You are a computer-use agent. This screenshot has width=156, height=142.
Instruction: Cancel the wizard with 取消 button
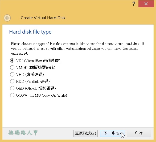click(139, 133)
